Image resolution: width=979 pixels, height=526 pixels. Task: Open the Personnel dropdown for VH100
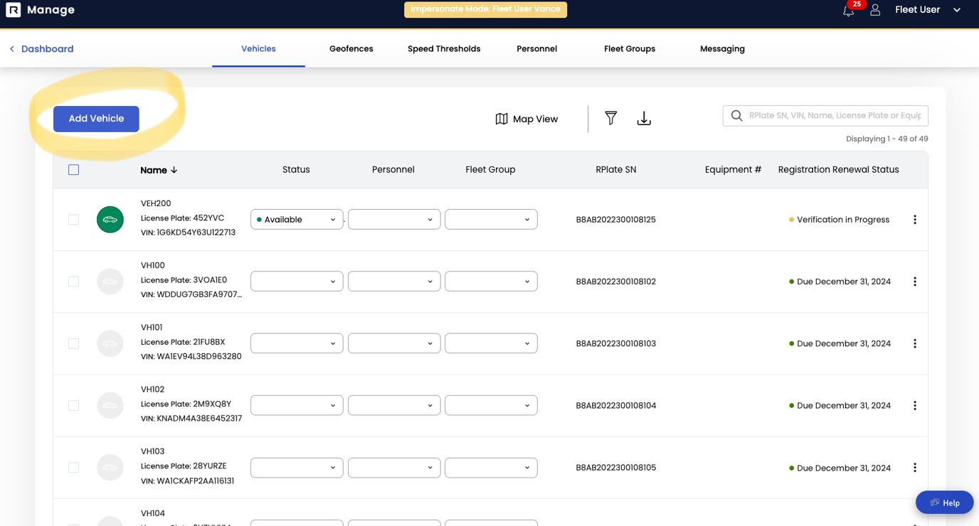click(x=394, y=281)
